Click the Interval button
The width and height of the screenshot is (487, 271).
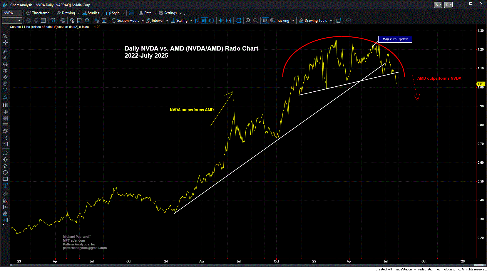coord(155,21)
